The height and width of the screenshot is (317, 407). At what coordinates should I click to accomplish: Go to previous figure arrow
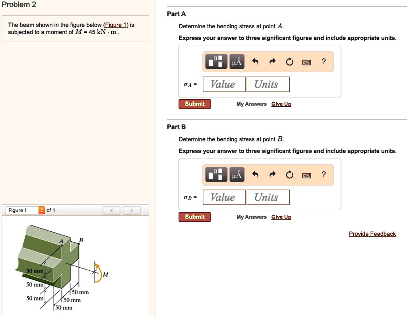point(111,210)
